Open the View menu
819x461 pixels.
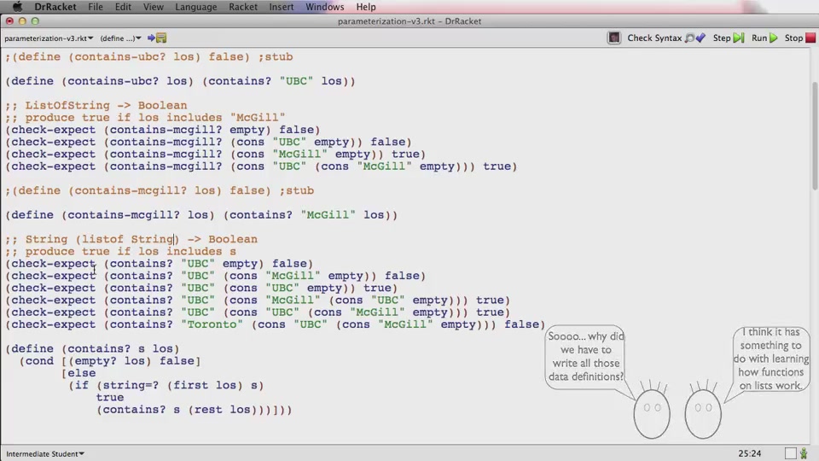153,7
